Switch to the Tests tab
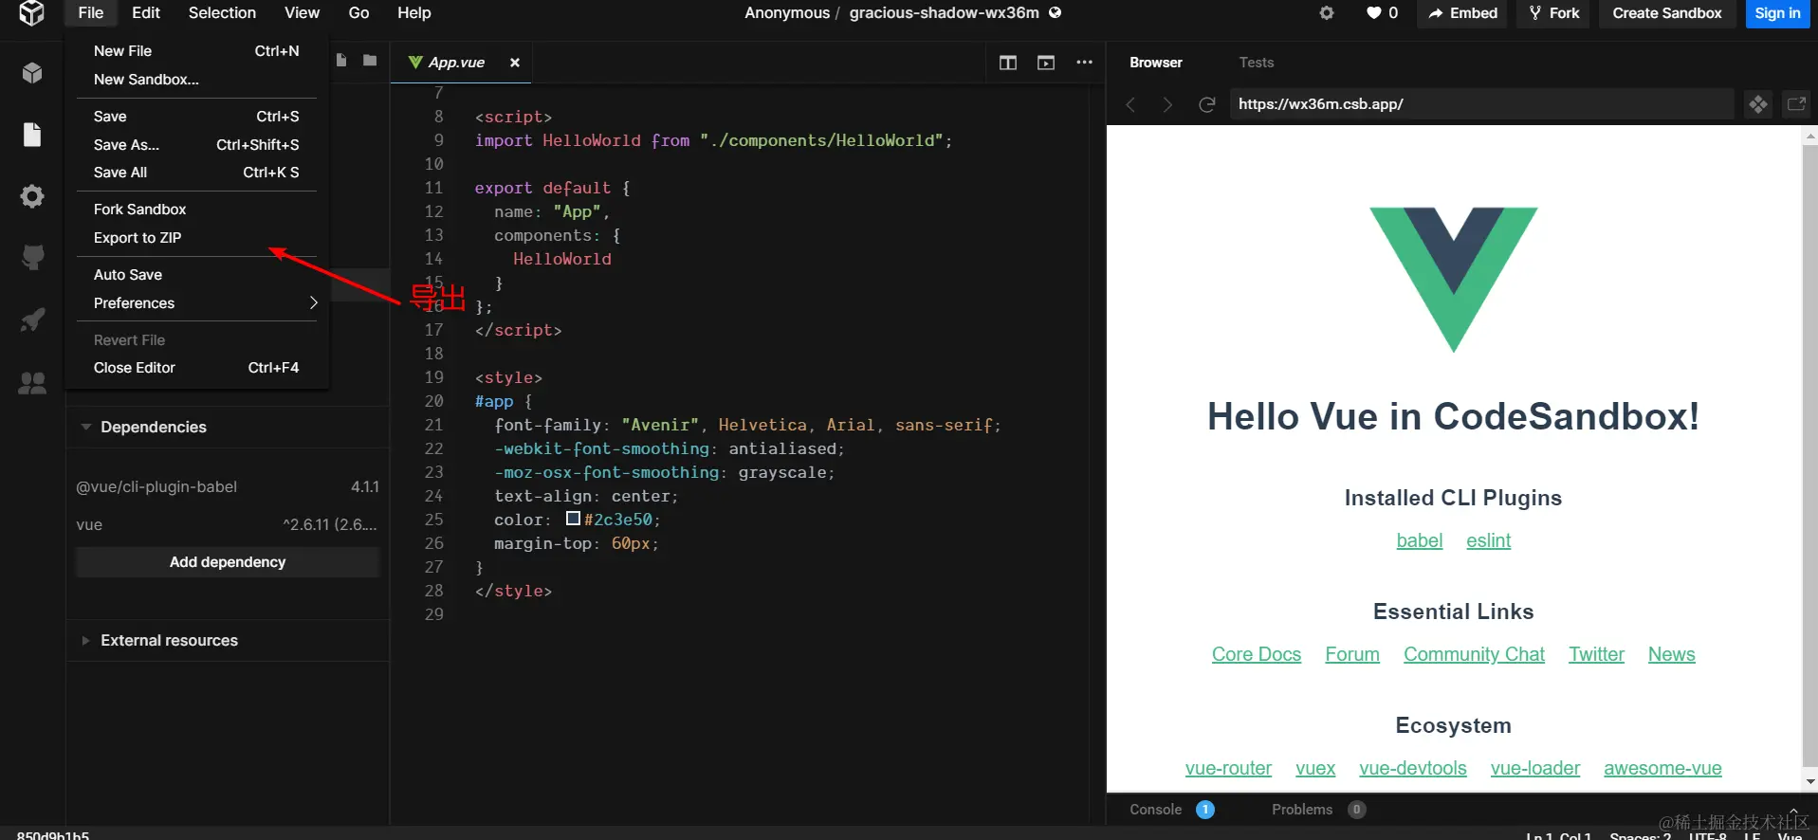The image size is (1818, 840). pyautogui.click(x=1257, y=63)
